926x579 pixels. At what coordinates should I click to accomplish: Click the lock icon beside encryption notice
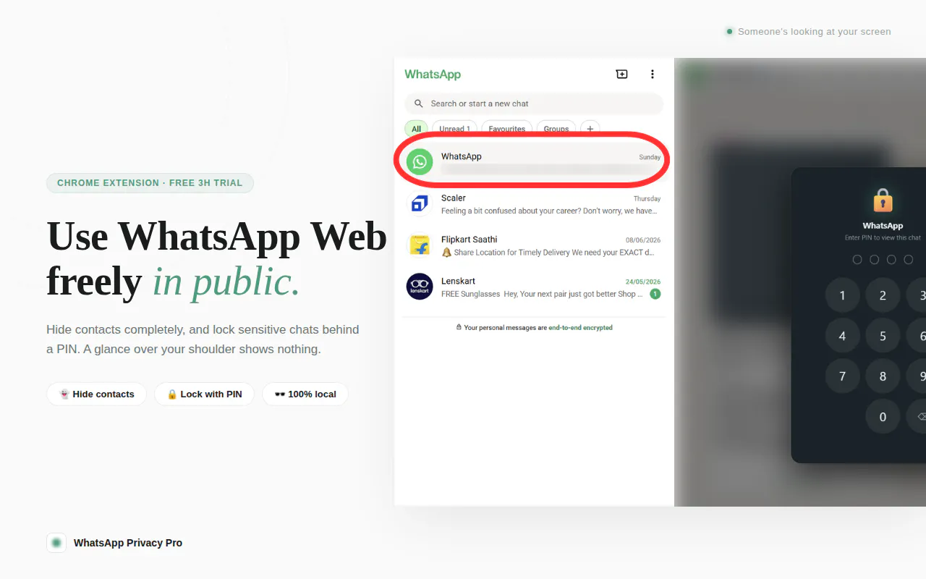[x=459, y=328]
